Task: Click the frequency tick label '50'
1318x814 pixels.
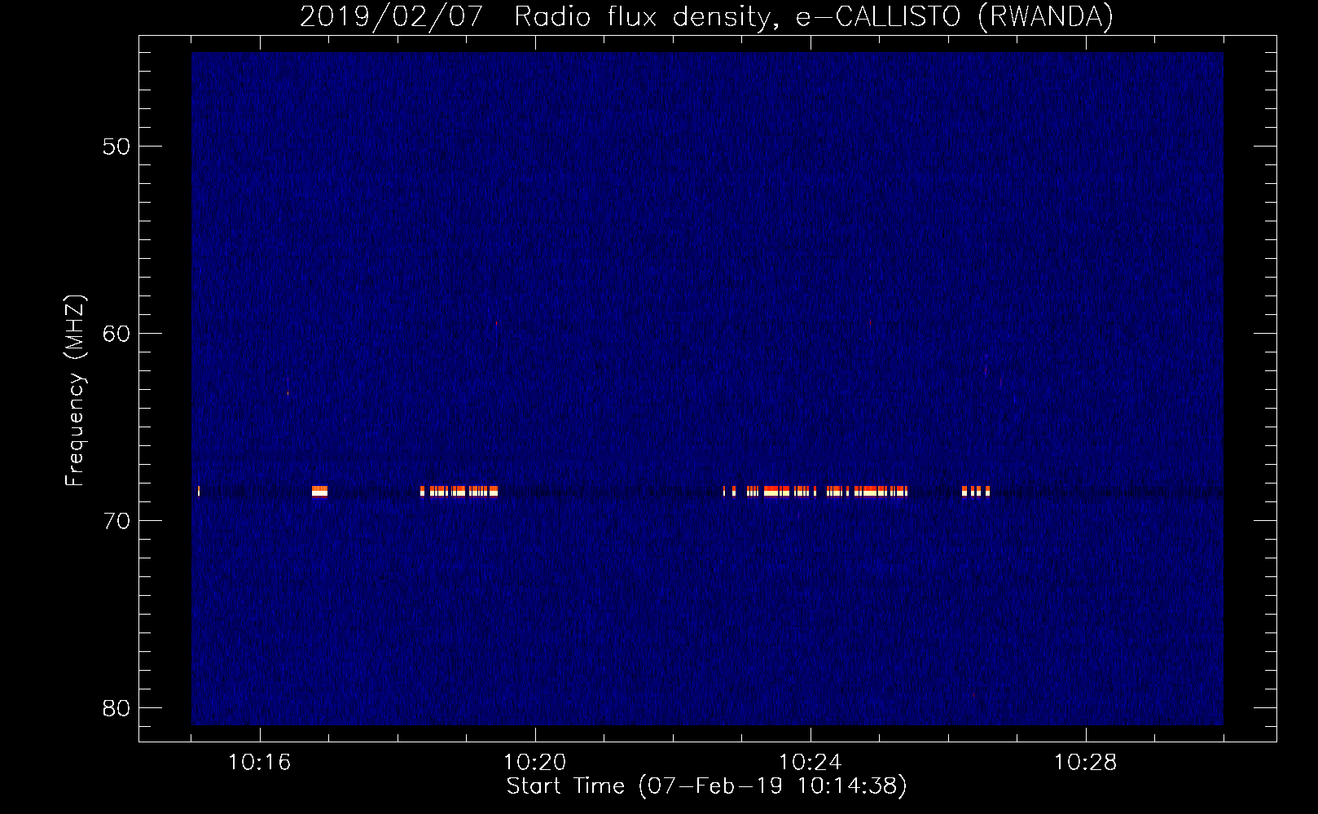Action: (x=116, y=147)
